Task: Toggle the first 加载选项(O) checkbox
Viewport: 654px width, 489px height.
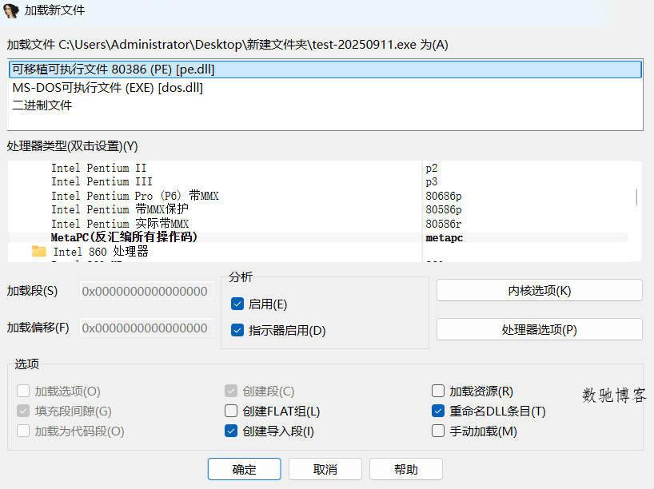Action: [23, 391]
